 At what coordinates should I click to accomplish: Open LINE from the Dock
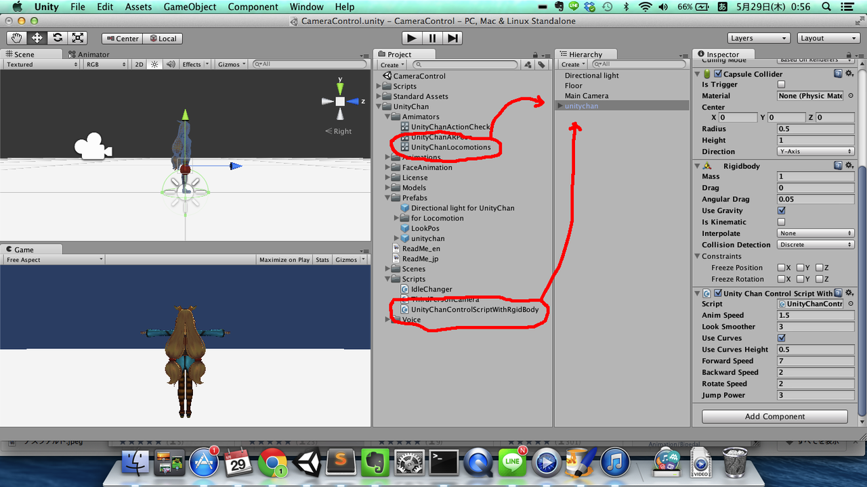point(513,463)
